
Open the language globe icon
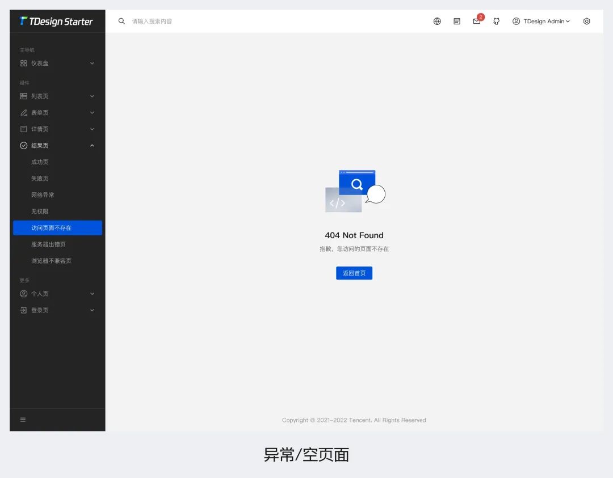(437, 21)
